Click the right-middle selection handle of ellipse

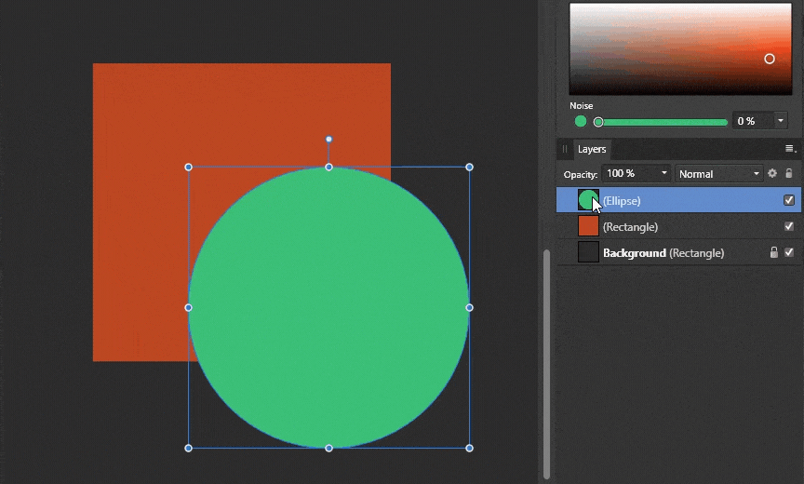[469, 308]
